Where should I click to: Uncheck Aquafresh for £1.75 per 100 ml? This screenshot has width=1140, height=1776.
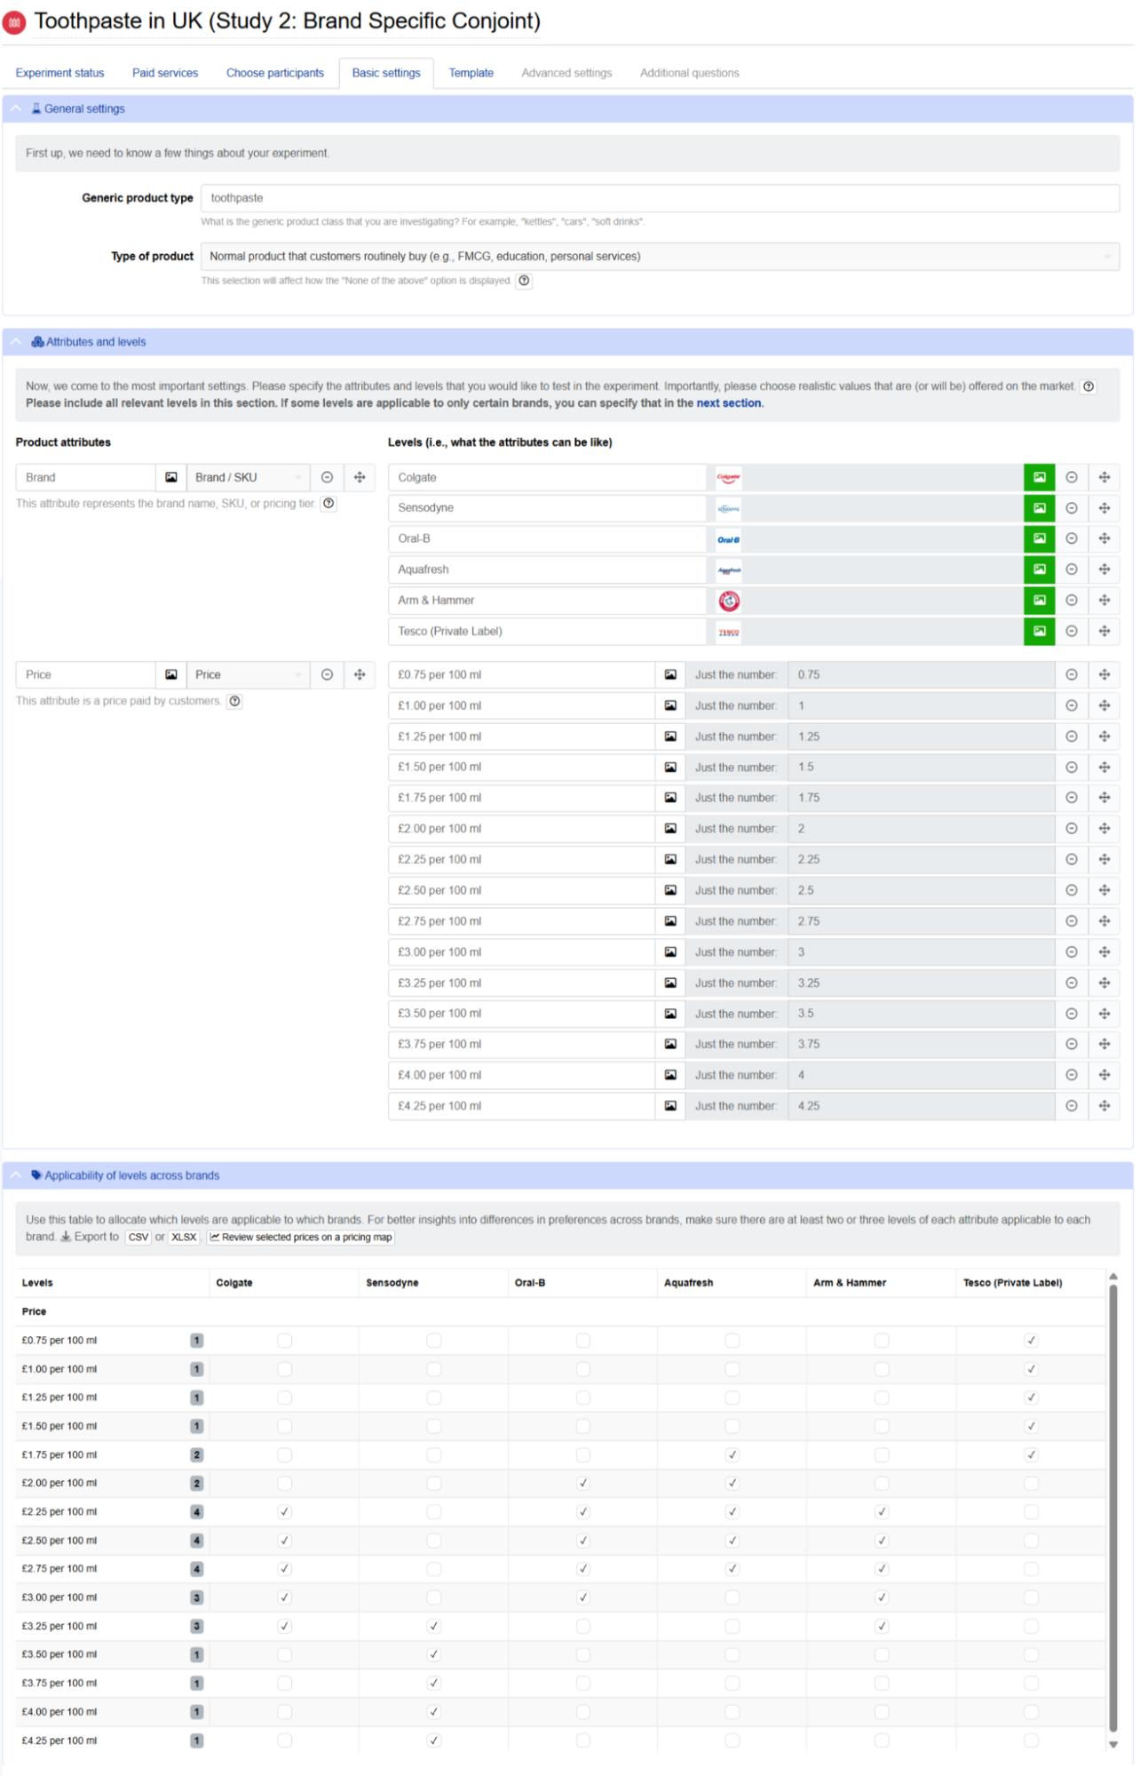pos(732,1455)
